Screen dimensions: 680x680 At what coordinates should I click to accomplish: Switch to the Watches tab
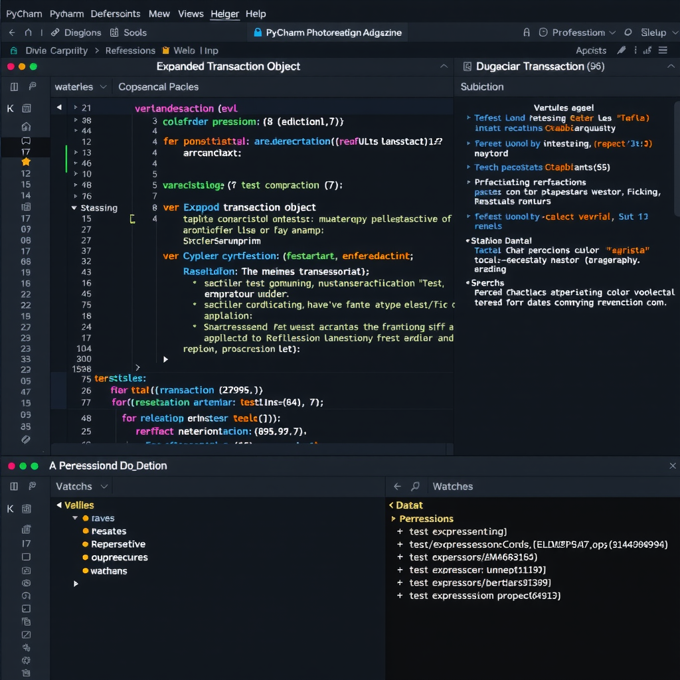click(452, 486)
